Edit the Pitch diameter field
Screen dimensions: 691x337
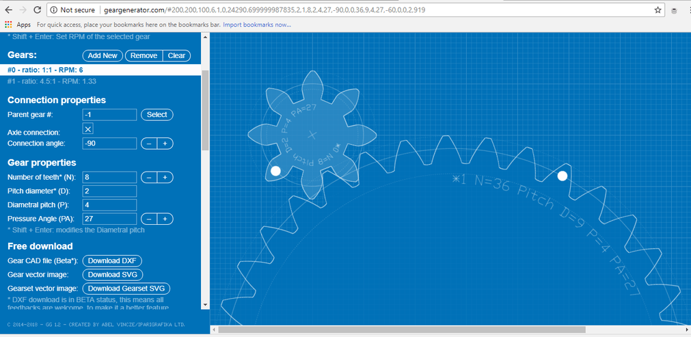pos(109,191)
